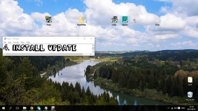Click Notepad vertical scrollbar thumb
Screen dimensions: 198x111
(x=93, y=48)
